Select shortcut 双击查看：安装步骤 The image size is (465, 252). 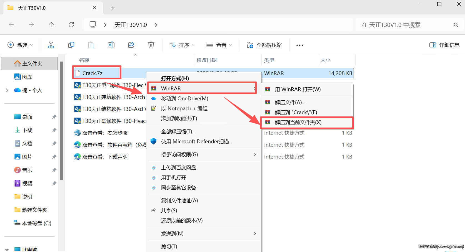pyautogui.click(x=101, y=133)
